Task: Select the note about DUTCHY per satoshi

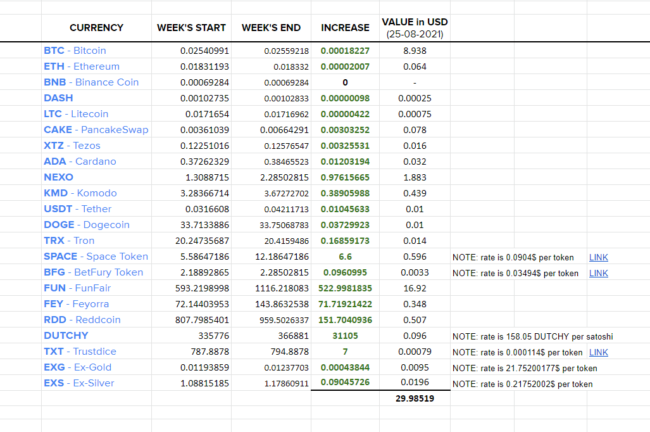Action: (533, 336)
